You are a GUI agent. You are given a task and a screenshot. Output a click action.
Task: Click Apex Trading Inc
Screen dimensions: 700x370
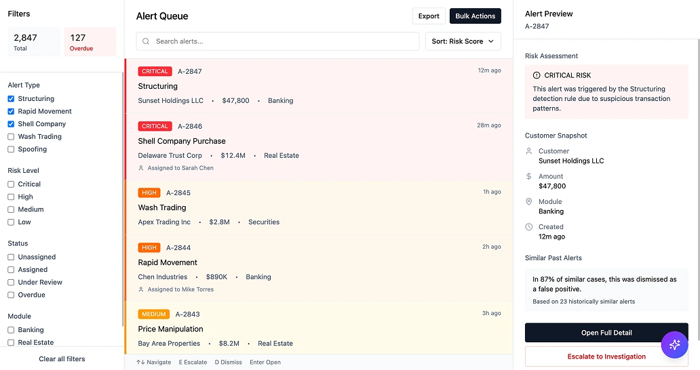point(164,222)
